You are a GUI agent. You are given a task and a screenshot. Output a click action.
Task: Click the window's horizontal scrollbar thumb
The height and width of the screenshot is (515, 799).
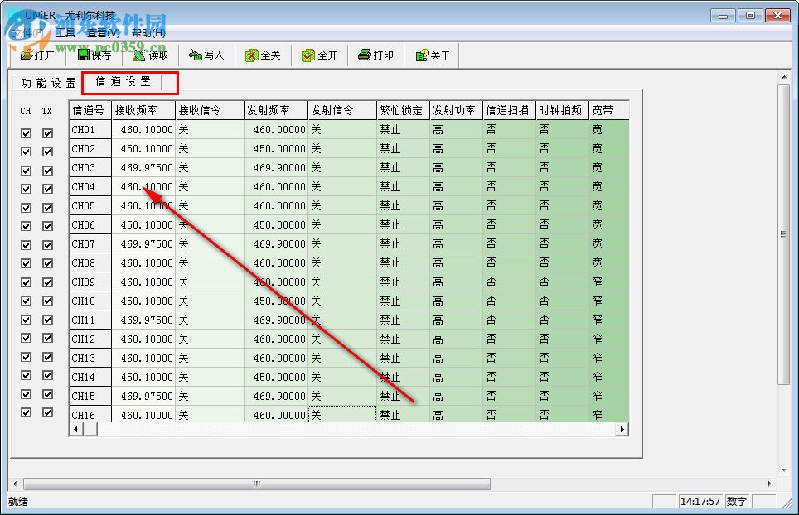click(257, 484)
